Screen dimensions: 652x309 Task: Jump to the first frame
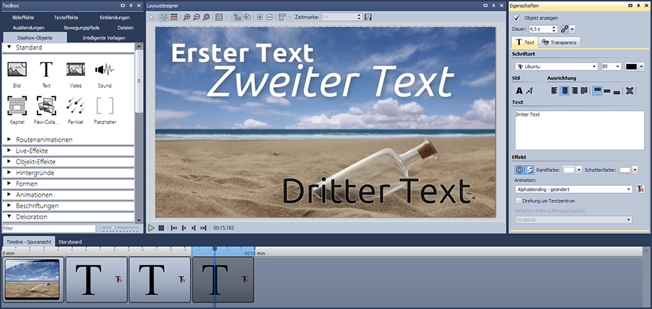click(x=174, y=228)
